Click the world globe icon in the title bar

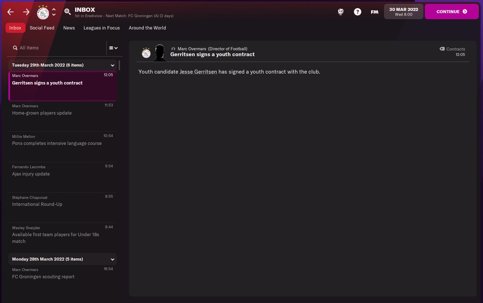[x=341, y=12]
